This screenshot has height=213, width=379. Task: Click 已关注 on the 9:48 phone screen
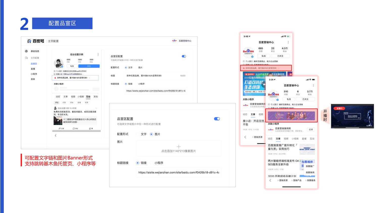point(280,56)
